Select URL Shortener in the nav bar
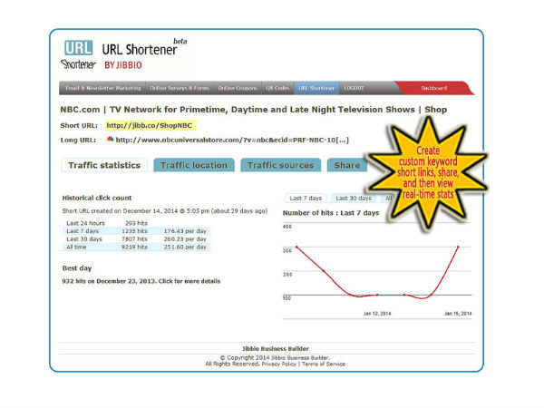The image size is (544, 408). [316, 88]
